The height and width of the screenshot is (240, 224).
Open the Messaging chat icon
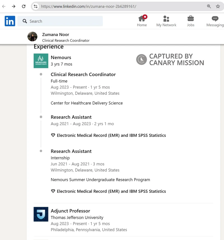point(215,19)
